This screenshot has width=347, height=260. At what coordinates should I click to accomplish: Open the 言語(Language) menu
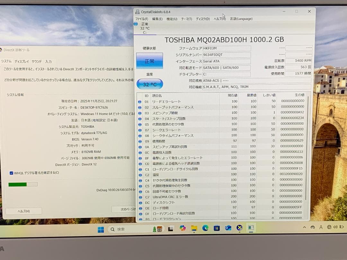click(241, 19)
